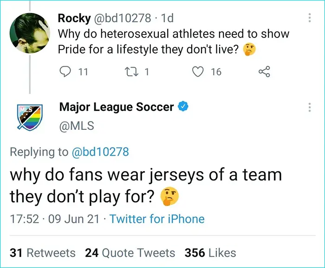Open more options menu on Rocky's tweet
This screenshot has height=268, width=325.
pos(309,18)
